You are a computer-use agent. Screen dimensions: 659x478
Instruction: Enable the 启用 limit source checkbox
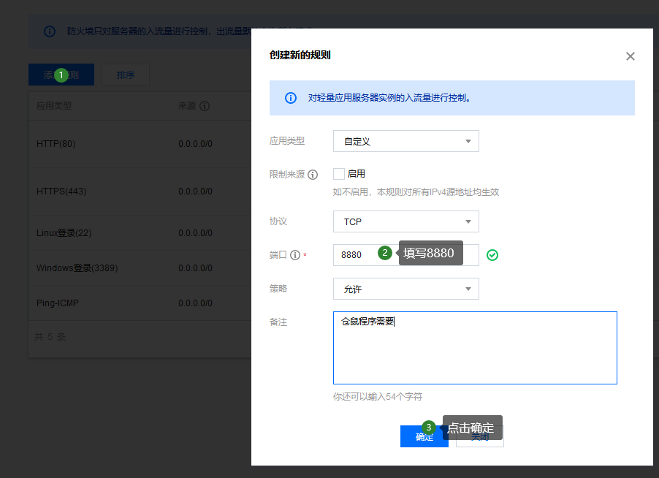point(339,174)
